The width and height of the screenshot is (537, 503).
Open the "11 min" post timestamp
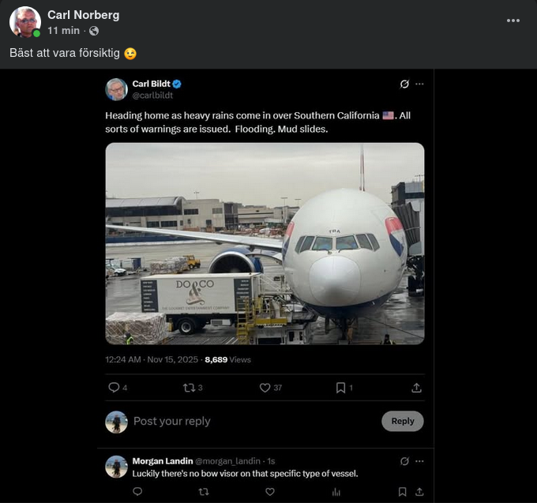(x=63, y=31)
